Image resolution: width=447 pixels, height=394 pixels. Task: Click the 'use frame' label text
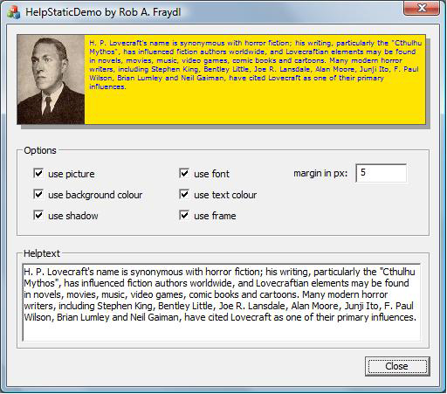(x=215, y=216)
